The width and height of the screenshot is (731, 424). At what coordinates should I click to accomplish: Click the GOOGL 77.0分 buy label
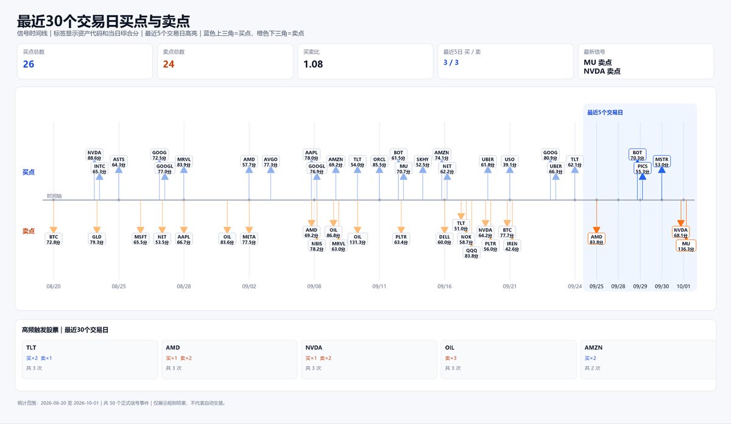(164, 169)
